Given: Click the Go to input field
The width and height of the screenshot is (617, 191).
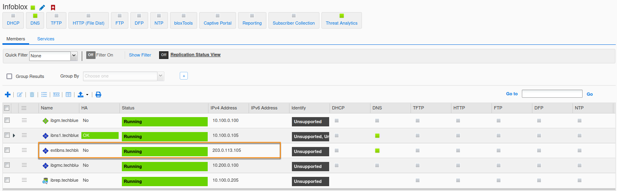Looking at the screenshot, I should coord(552,94).
